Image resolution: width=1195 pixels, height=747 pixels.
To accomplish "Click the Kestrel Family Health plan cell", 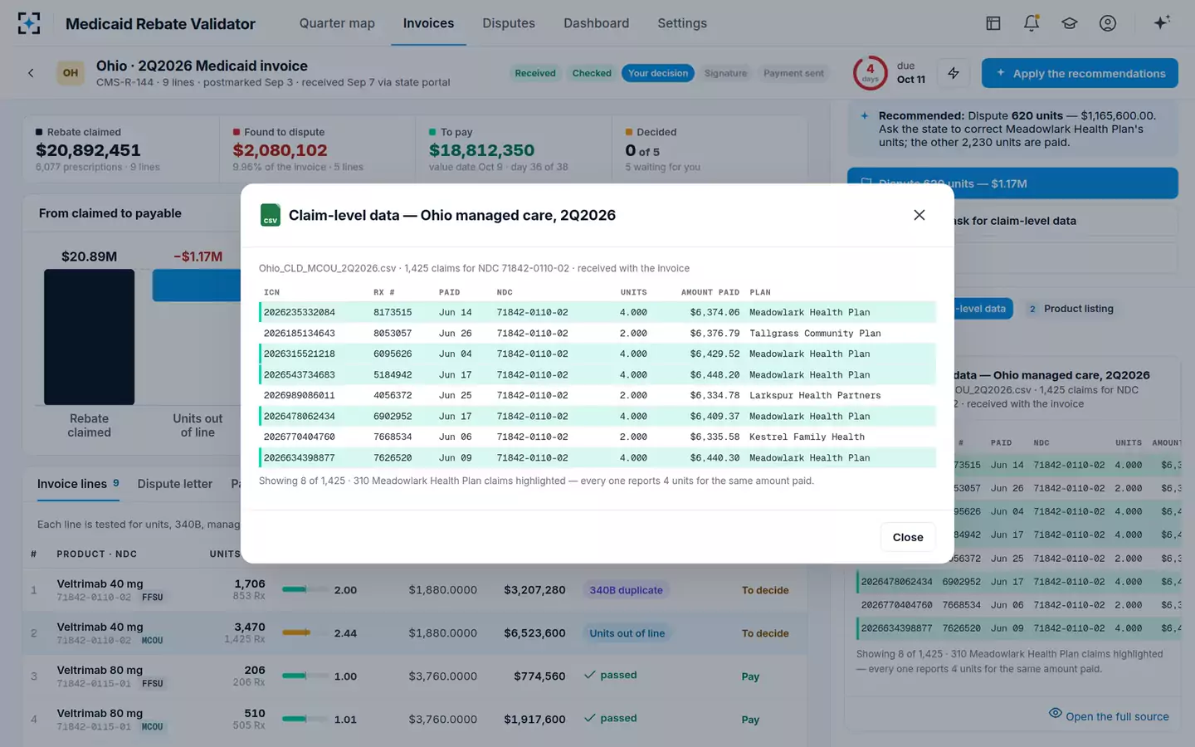I will point(807,437).
